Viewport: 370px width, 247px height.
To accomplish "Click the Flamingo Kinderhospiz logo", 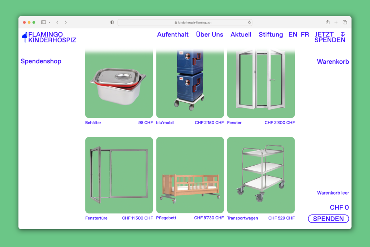I will pyautogui.click(x=49, y=37).
